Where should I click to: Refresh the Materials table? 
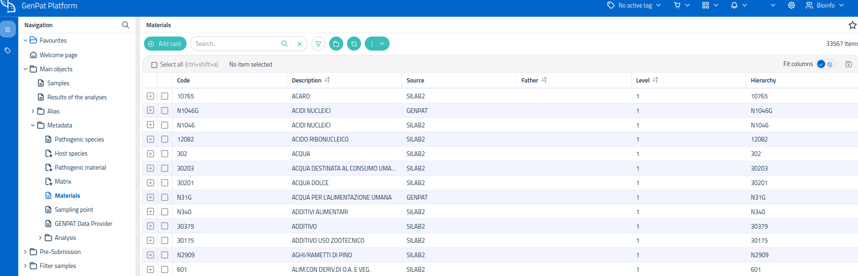(x=354, y=44)
